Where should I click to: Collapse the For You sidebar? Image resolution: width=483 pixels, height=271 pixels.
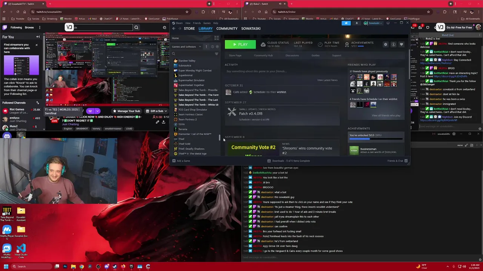pyautogui.click(x=38, y=37)
